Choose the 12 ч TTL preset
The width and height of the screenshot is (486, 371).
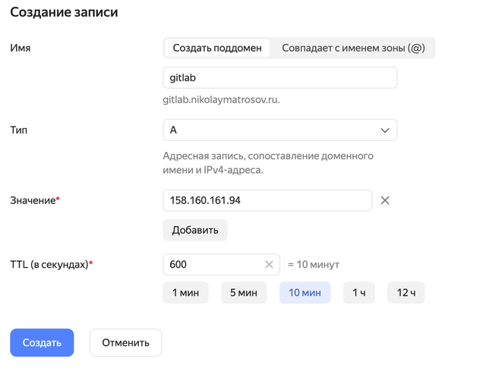(x=406, y=293)
